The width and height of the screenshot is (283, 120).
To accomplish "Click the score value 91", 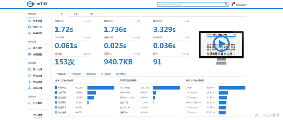I will (x=157, y=62).
